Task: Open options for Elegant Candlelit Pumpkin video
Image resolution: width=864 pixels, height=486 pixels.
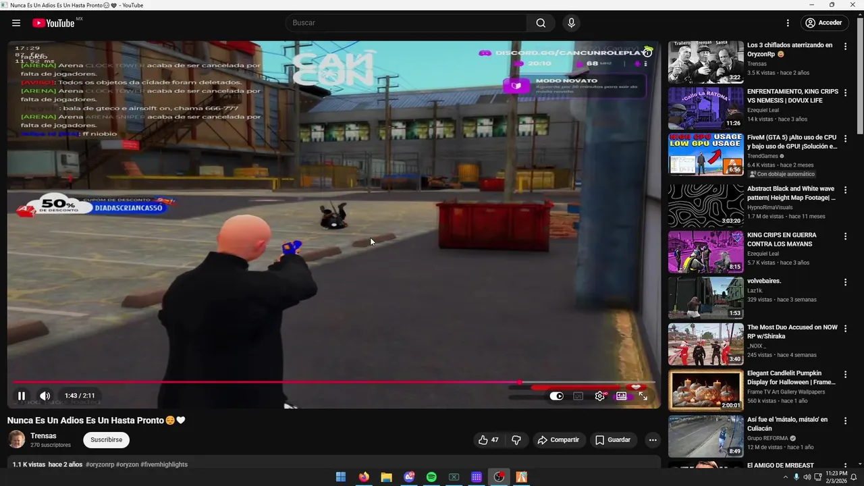Action: pos(845,375)
